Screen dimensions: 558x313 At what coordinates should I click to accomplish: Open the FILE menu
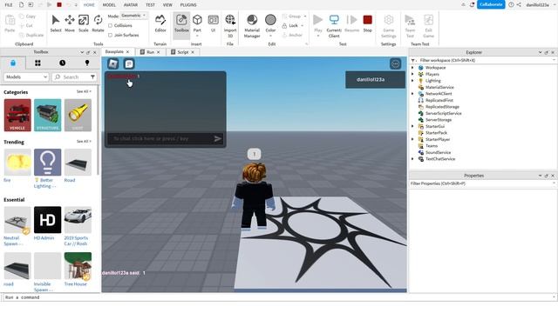(x=9, y=5)
